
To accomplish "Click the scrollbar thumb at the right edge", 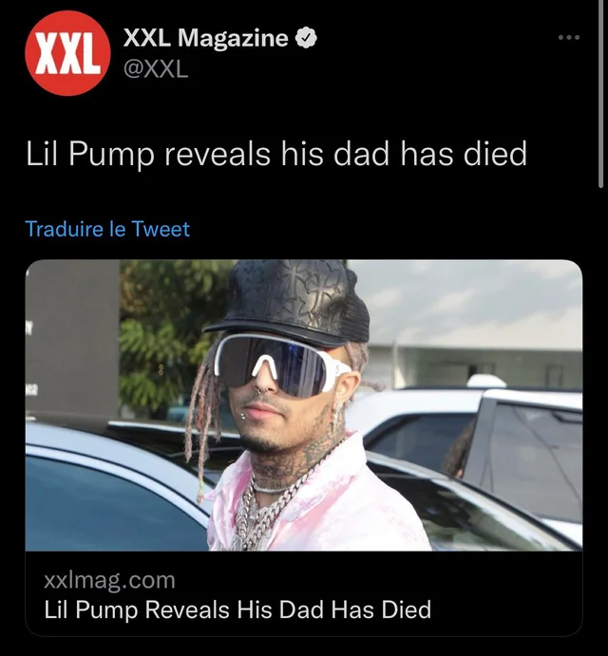I will click(601, 93).
